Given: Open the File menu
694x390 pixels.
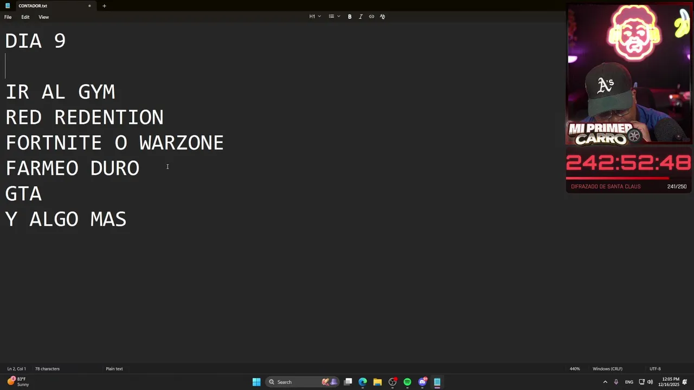Looking at the screenshot, I should point(8,17).
